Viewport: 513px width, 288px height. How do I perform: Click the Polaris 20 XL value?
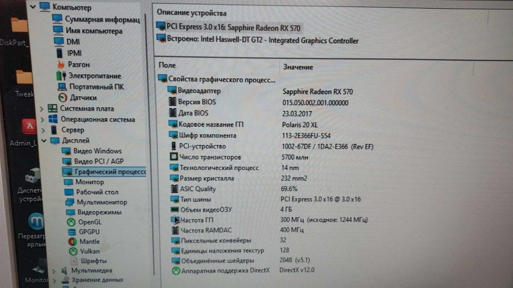click(x=300, y=125)
